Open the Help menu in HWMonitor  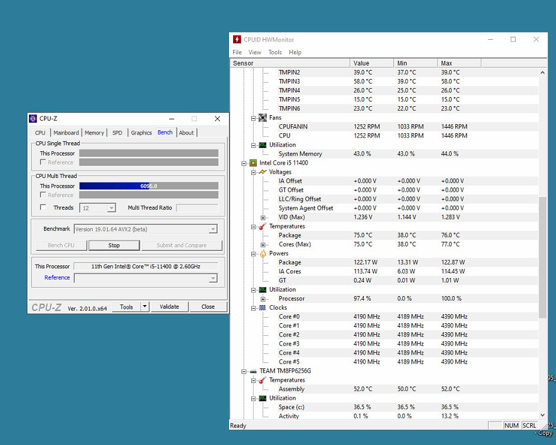click(295, 52)
